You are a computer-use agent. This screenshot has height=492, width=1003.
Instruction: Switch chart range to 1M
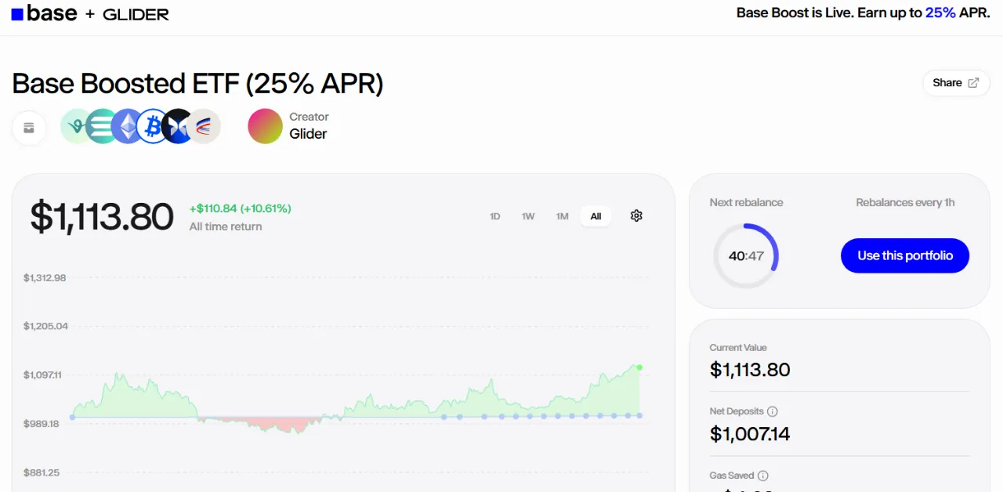562,216
